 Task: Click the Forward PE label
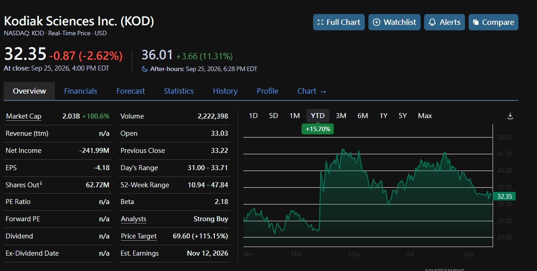[x=23, y=219]
